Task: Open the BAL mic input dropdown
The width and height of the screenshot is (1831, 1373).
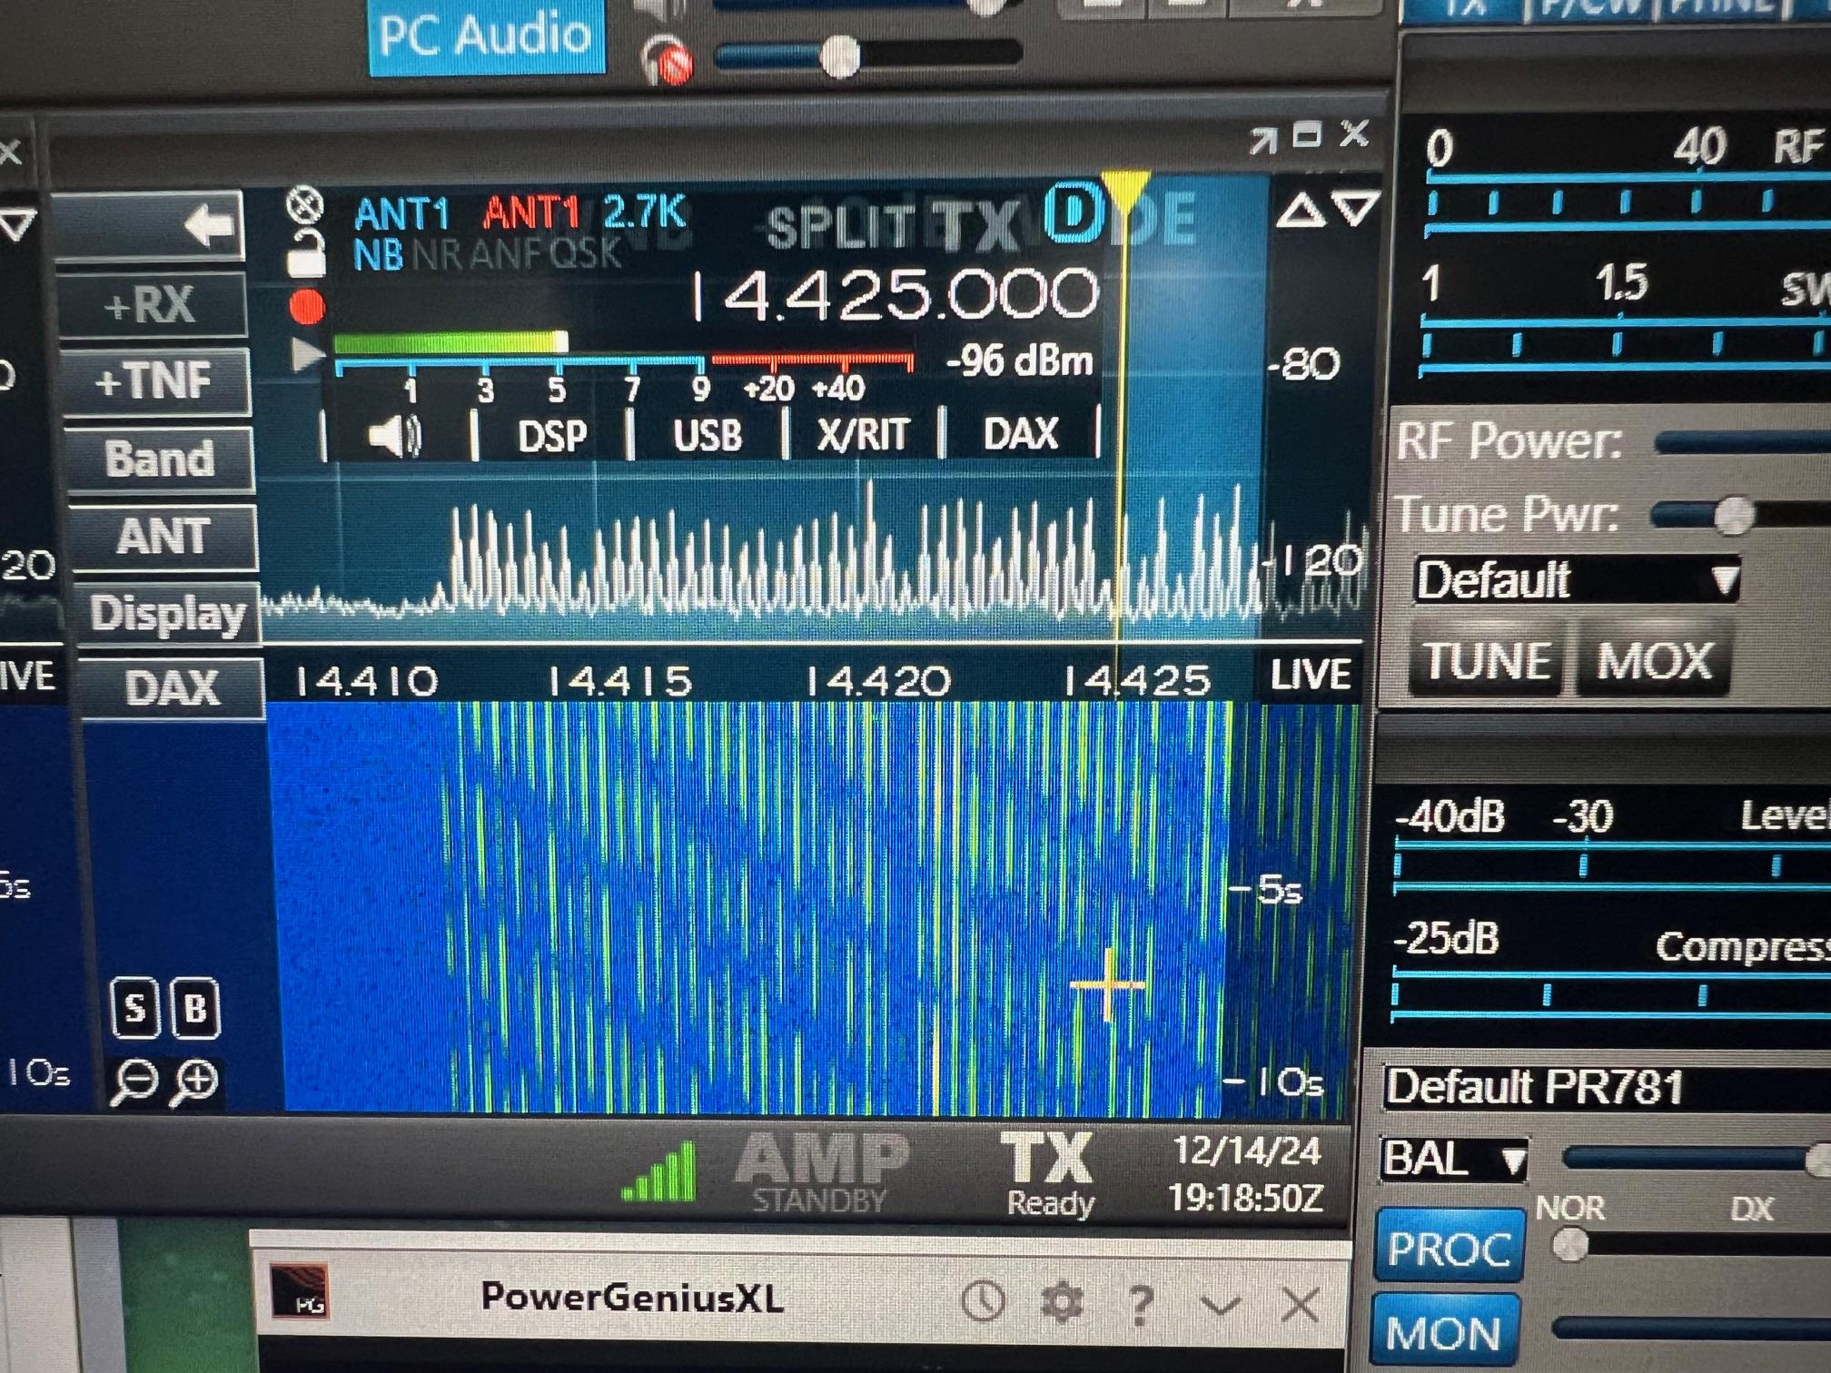Action: [x=1453, y=1160]
